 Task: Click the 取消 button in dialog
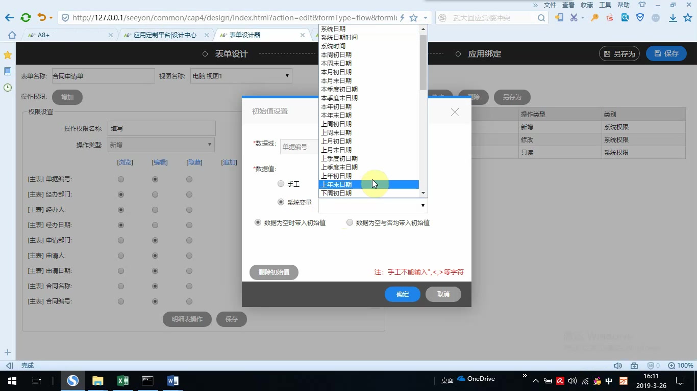443,294
